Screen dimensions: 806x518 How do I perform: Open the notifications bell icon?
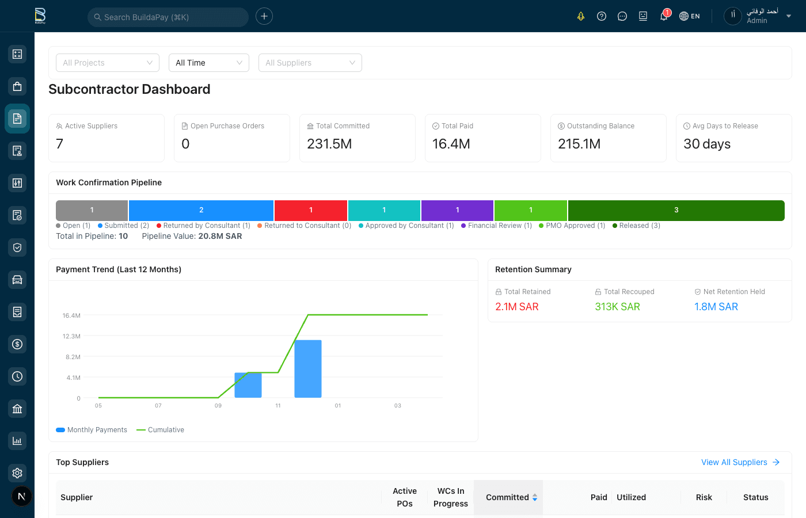click(x=664, y=16)
